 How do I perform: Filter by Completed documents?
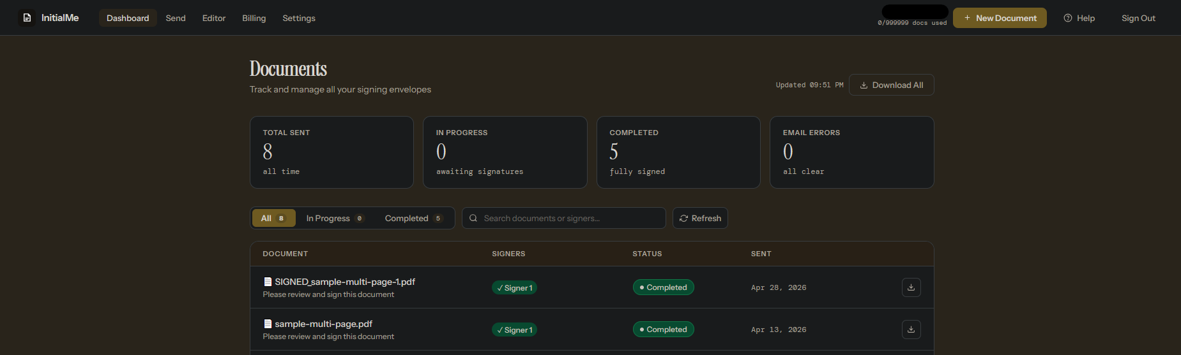pos(413,218)
